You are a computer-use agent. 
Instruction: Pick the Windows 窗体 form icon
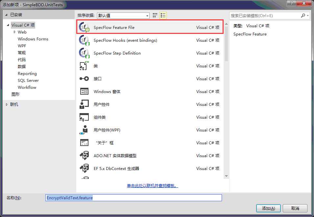pos(84,91)
